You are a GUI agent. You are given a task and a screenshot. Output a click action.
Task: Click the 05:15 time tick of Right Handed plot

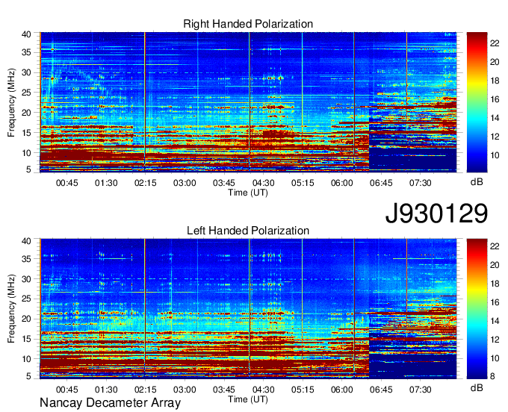(x=303, y=183)
